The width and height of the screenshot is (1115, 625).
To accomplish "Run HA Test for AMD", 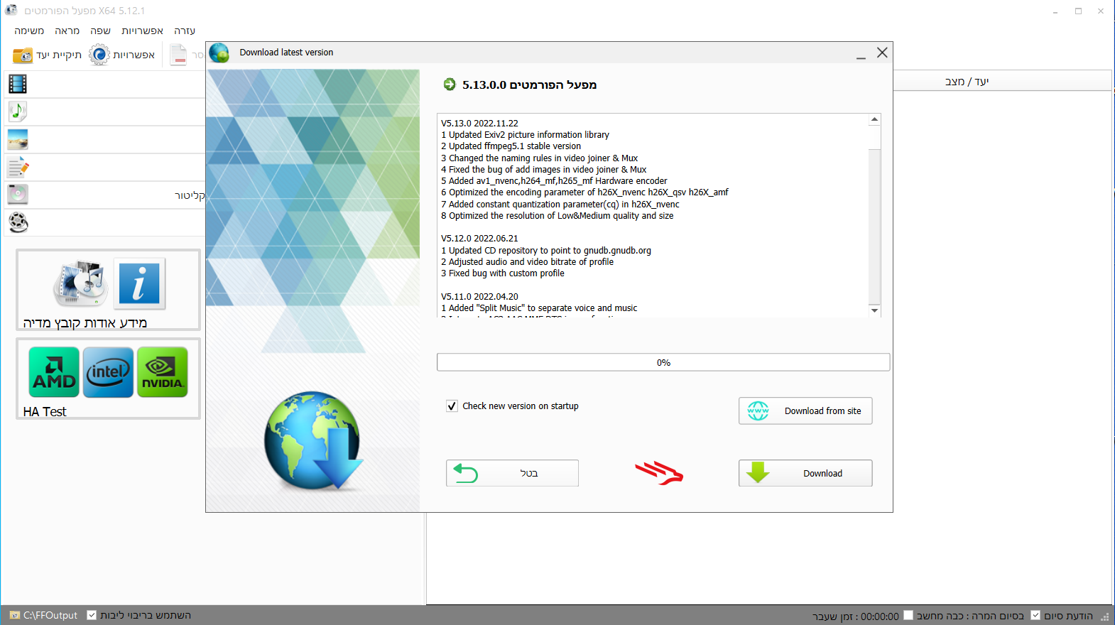I will pyautogui.click(x=54, y=372).
